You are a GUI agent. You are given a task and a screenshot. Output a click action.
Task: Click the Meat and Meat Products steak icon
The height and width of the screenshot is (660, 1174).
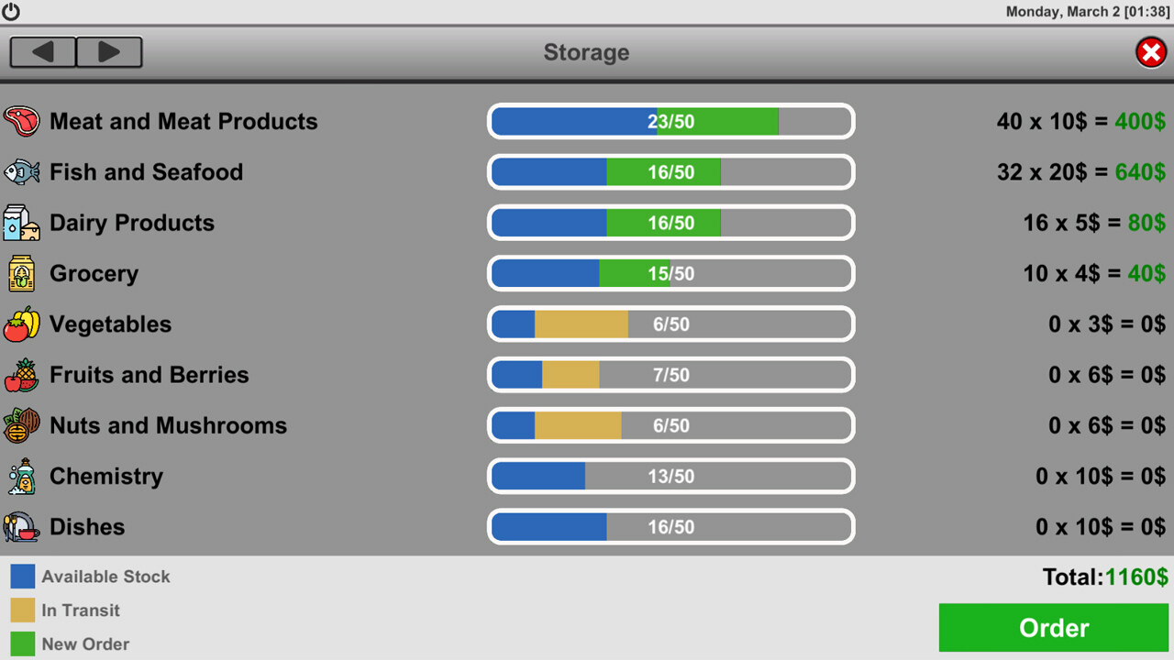coord(21,121)
